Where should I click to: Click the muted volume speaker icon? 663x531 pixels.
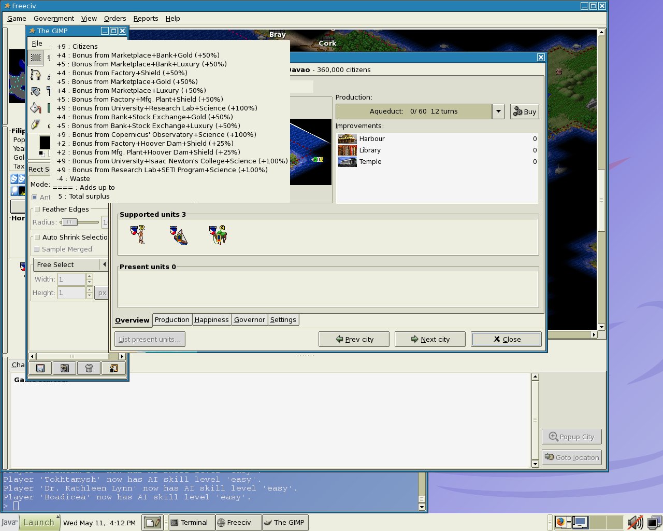635,522
